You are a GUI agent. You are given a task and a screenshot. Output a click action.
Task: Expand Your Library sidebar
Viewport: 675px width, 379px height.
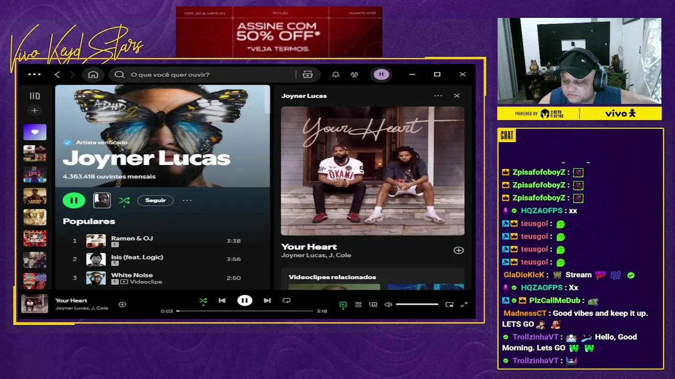click(x=35, y=96)
